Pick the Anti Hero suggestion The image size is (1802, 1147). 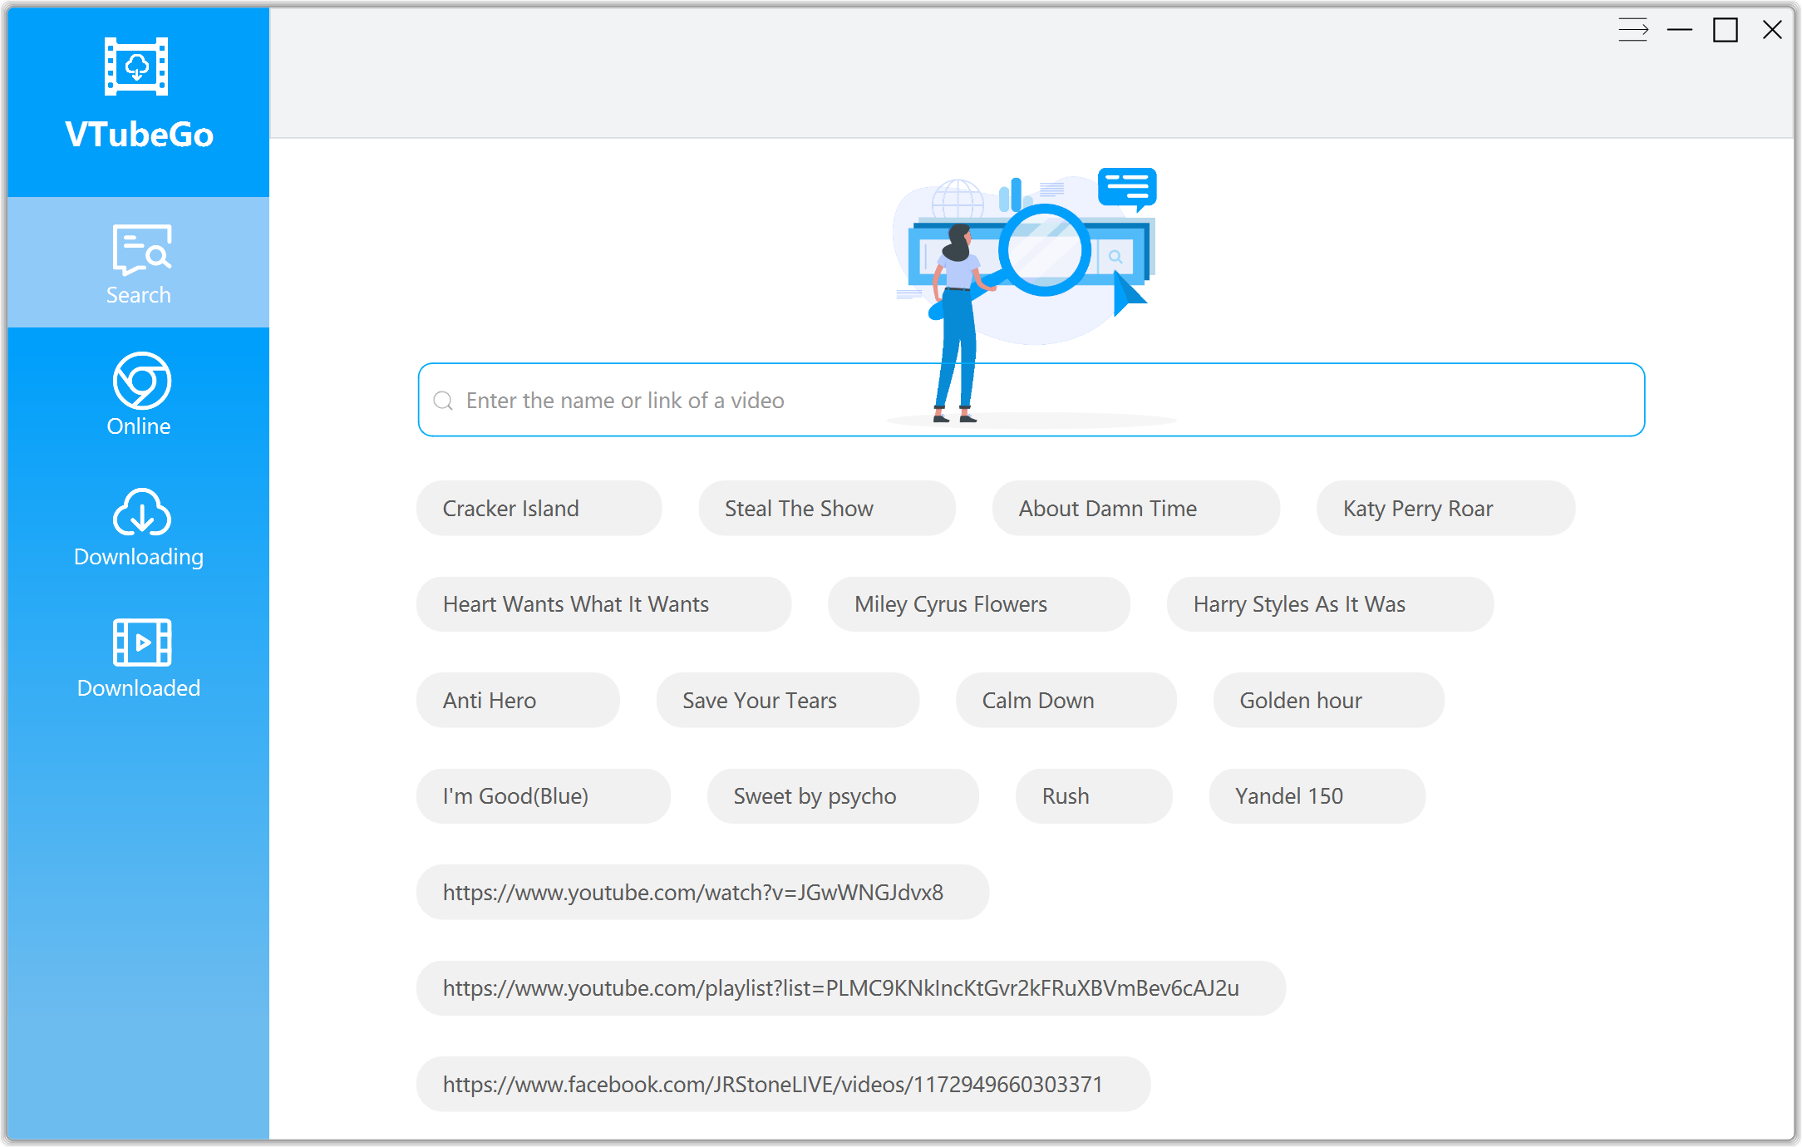coord(519,701)
